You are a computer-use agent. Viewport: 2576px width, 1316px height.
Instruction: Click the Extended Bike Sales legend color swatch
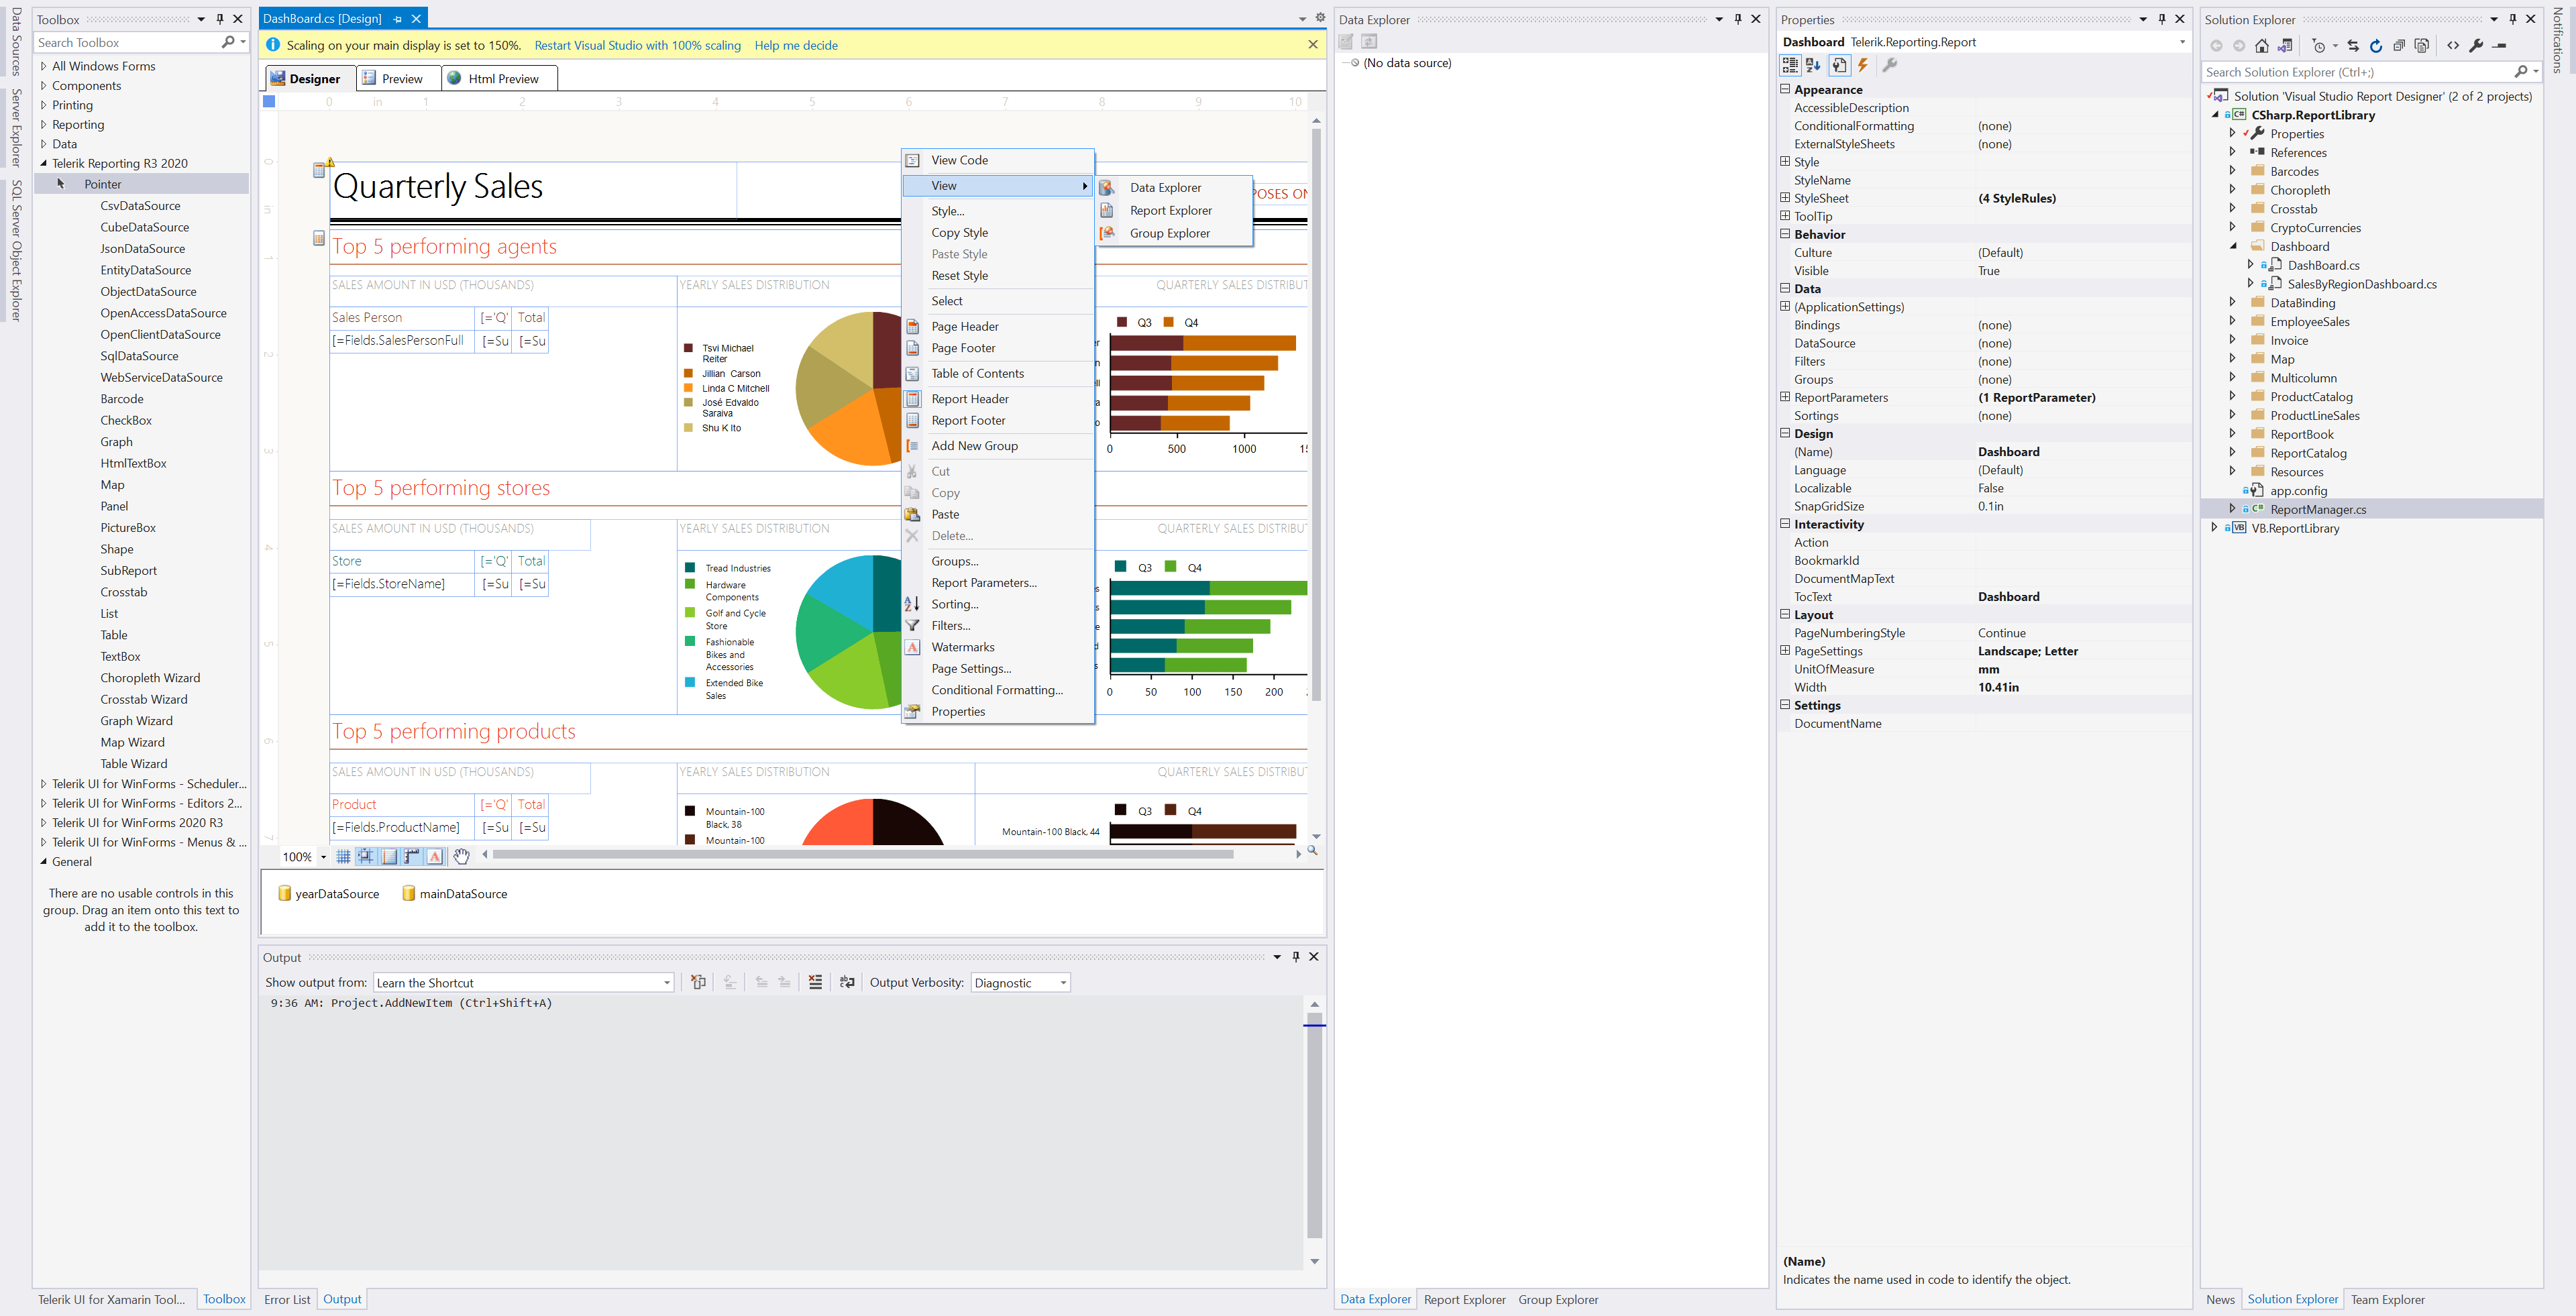pos(690,683)
